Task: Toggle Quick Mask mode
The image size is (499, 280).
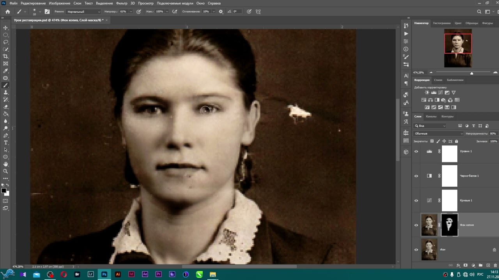Action: [5, 201]
